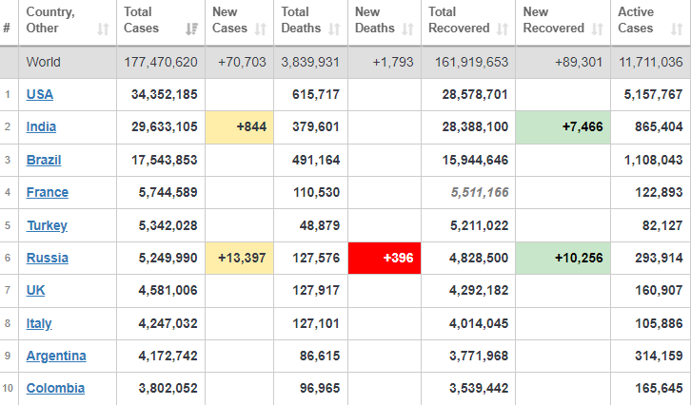Viewport: 691px width, 405px height.
Task: Select World new recovered +89,301
Action: click(579, 62)
